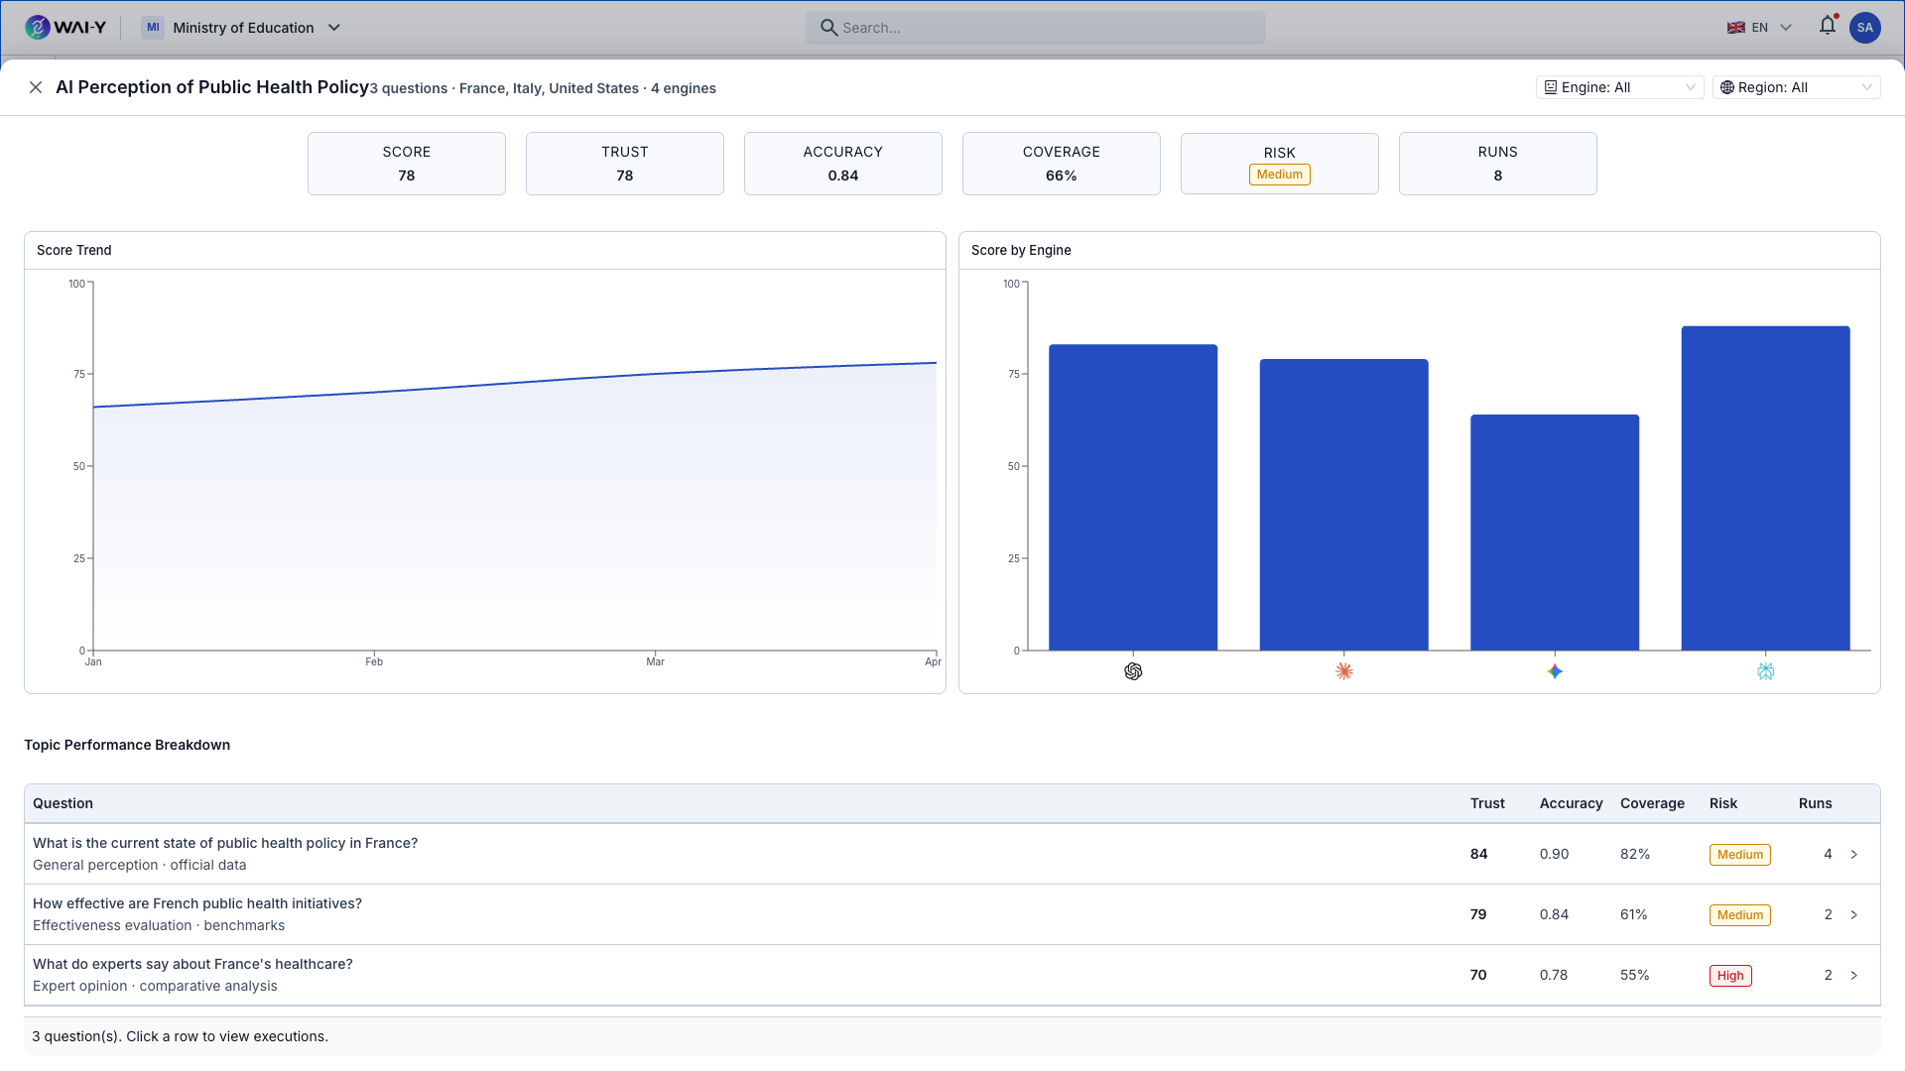This screenshot has height=1071, width=1905.
Task: Click the Anthropic star icon in the chart
Action: tap(1344, 671)
